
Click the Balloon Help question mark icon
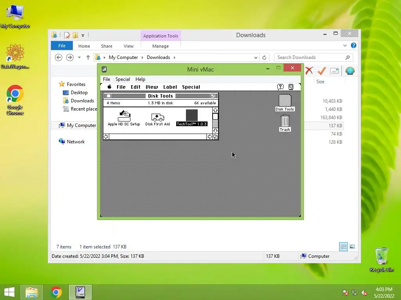pos(280,87)
